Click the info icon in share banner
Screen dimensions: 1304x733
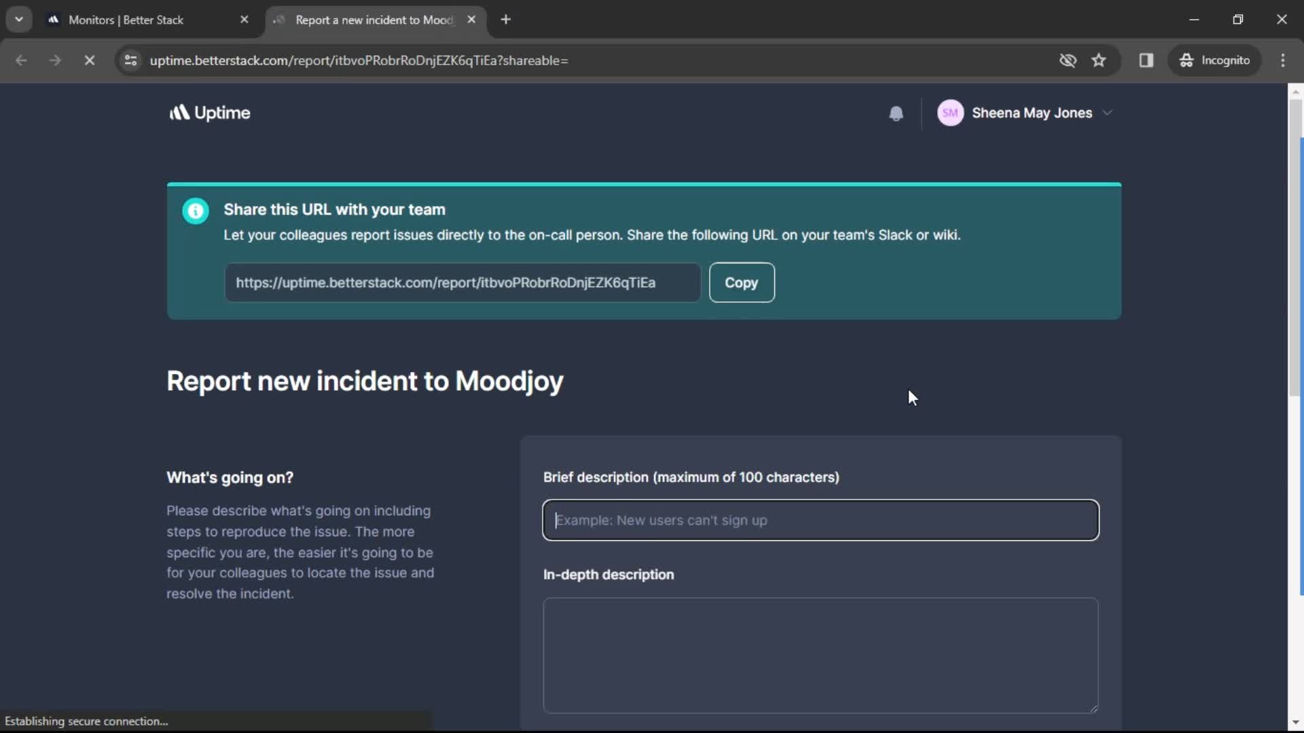point(196,211)
